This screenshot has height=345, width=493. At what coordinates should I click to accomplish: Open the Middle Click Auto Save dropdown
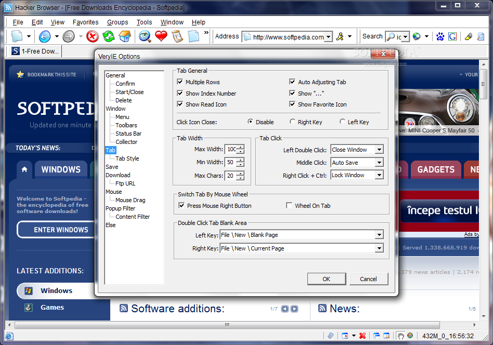pyautogui.click(x=380, y=163)
